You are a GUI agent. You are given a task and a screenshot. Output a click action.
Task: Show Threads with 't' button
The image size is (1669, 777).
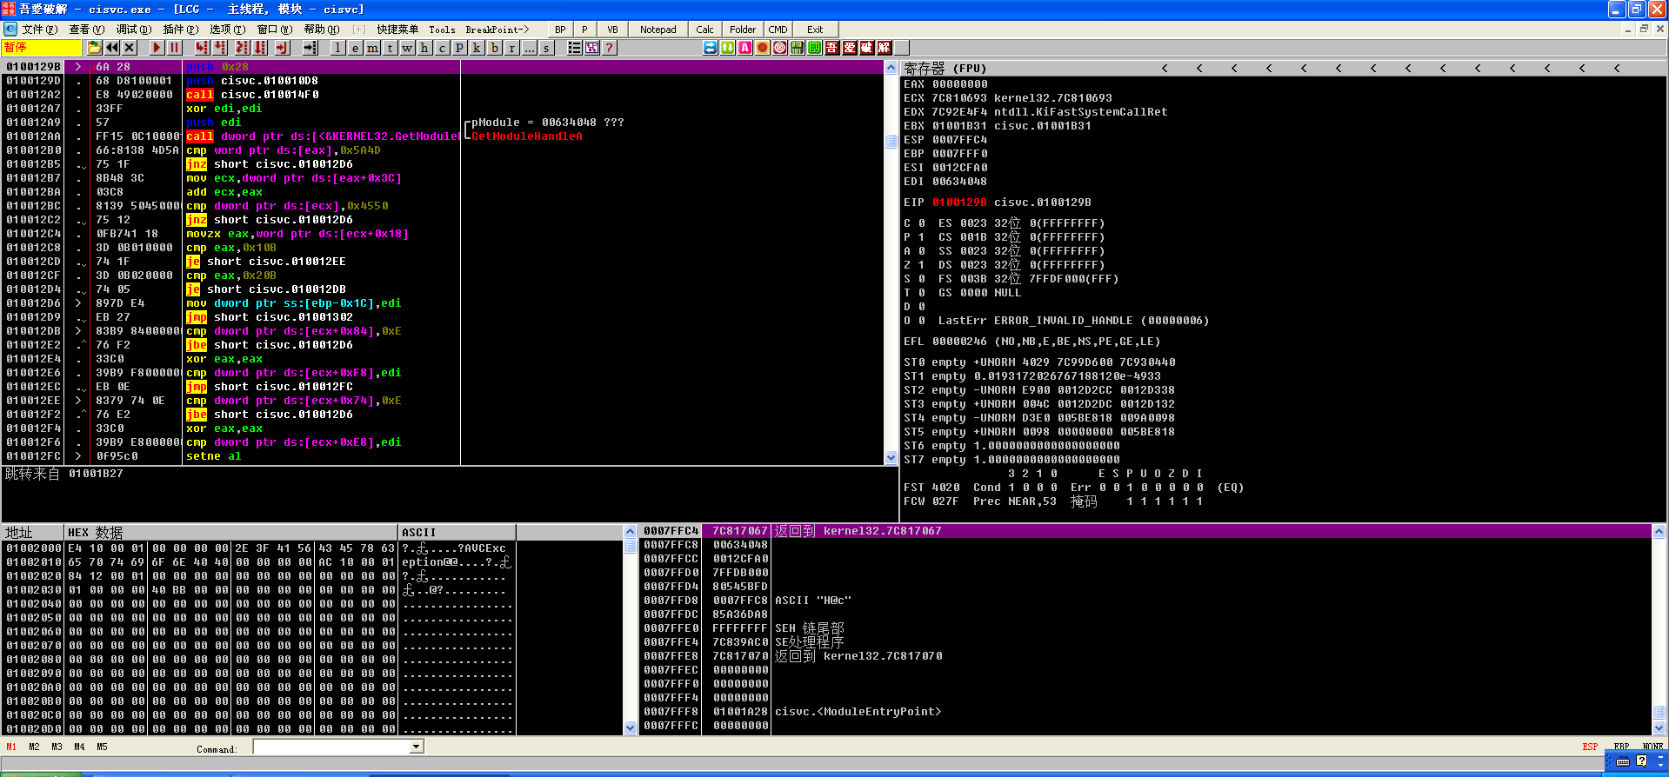pyautogui.click(x=390, y=48)
